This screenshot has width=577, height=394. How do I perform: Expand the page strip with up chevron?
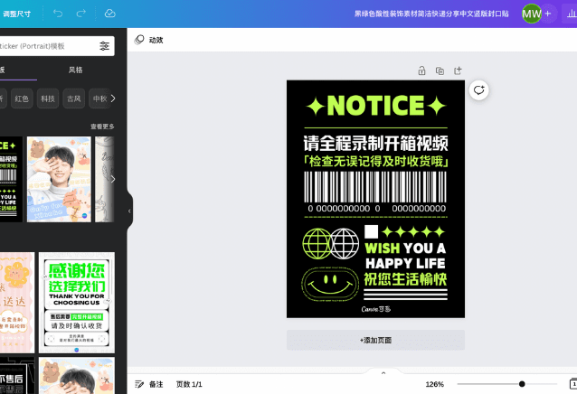click(383, 372)
